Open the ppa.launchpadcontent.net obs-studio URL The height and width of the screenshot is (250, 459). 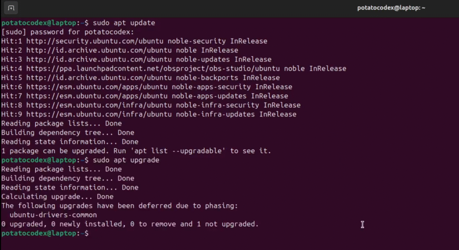pos(153,69)
